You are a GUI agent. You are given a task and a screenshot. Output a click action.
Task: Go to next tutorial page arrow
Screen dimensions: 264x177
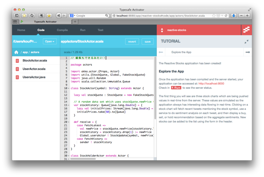247,52
